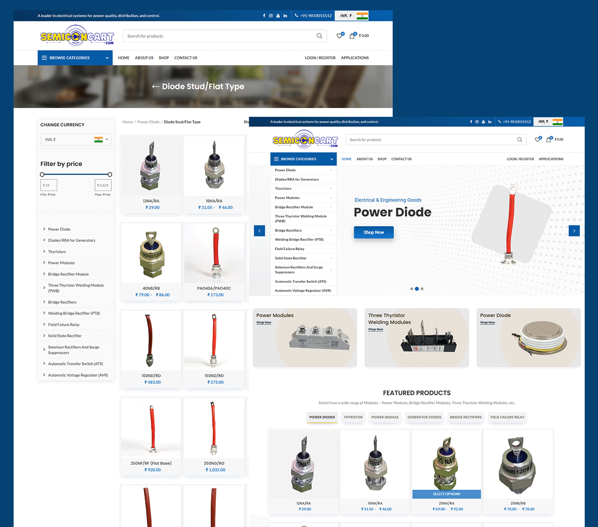
Task: Open Applications link on the Diode Stud page
Action: coord(355,58)
